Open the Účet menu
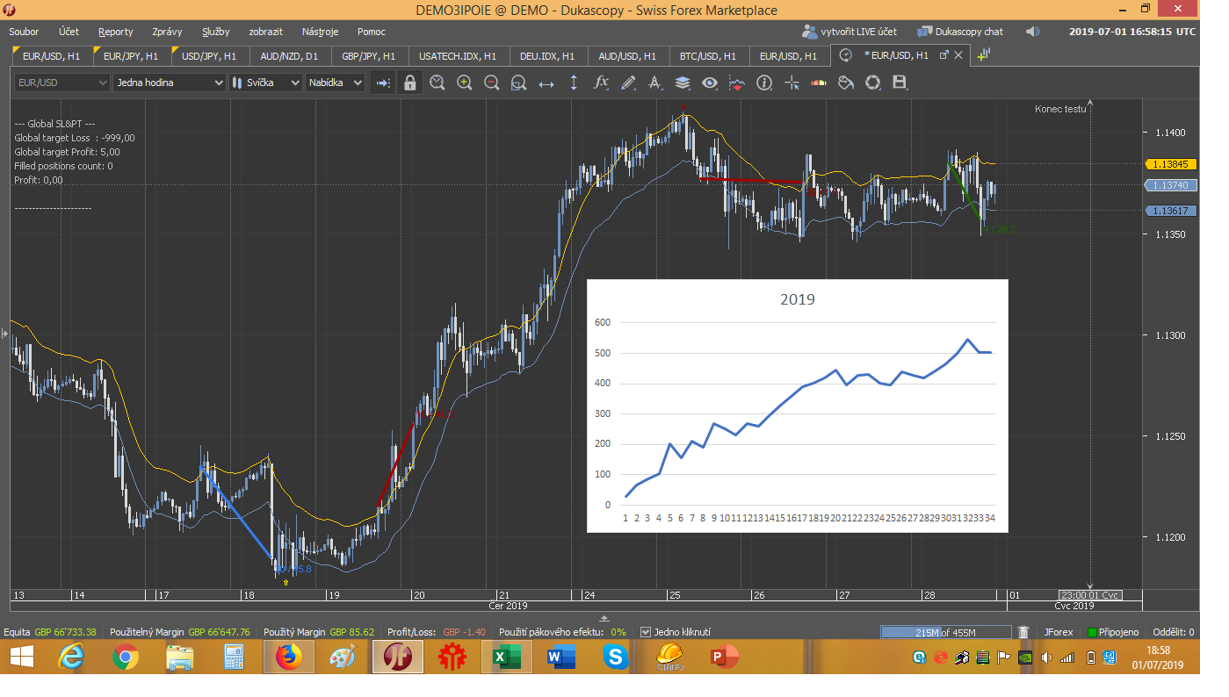This screenshot has width=1229, height=697. pos(69,32)
